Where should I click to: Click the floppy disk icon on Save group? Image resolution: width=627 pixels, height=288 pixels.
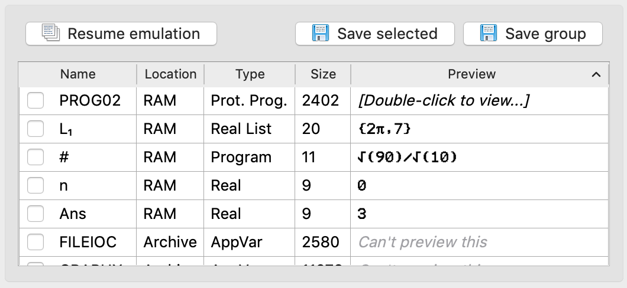(488, 33)
